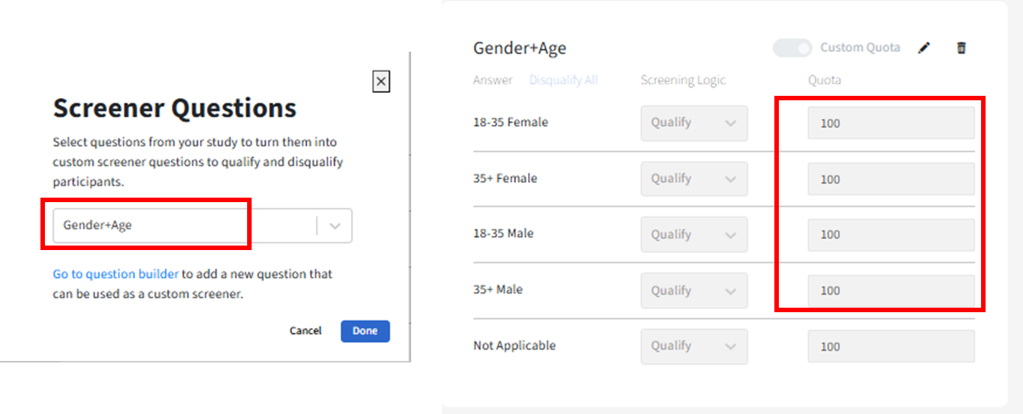Open Screening Logic dropdown for 18-35 Male

(693, 234)
